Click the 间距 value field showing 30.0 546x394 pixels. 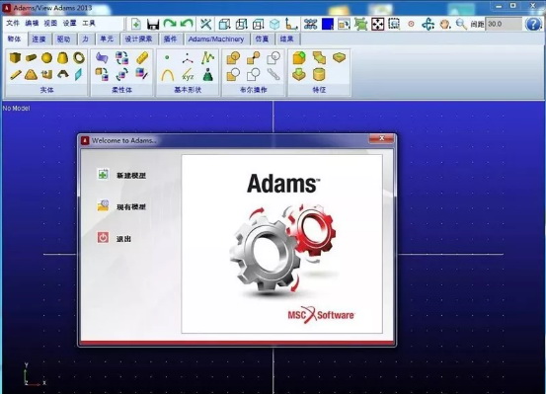click(x=504, y=24)
